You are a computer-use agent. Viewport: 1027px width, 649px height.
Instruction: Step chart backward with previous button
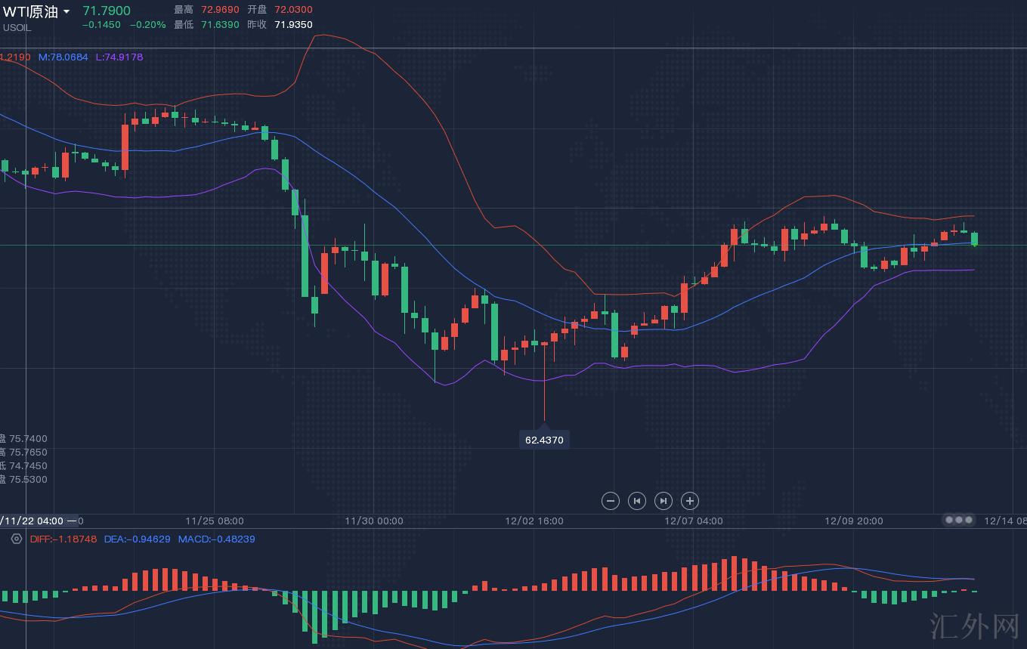click(637, 500)
